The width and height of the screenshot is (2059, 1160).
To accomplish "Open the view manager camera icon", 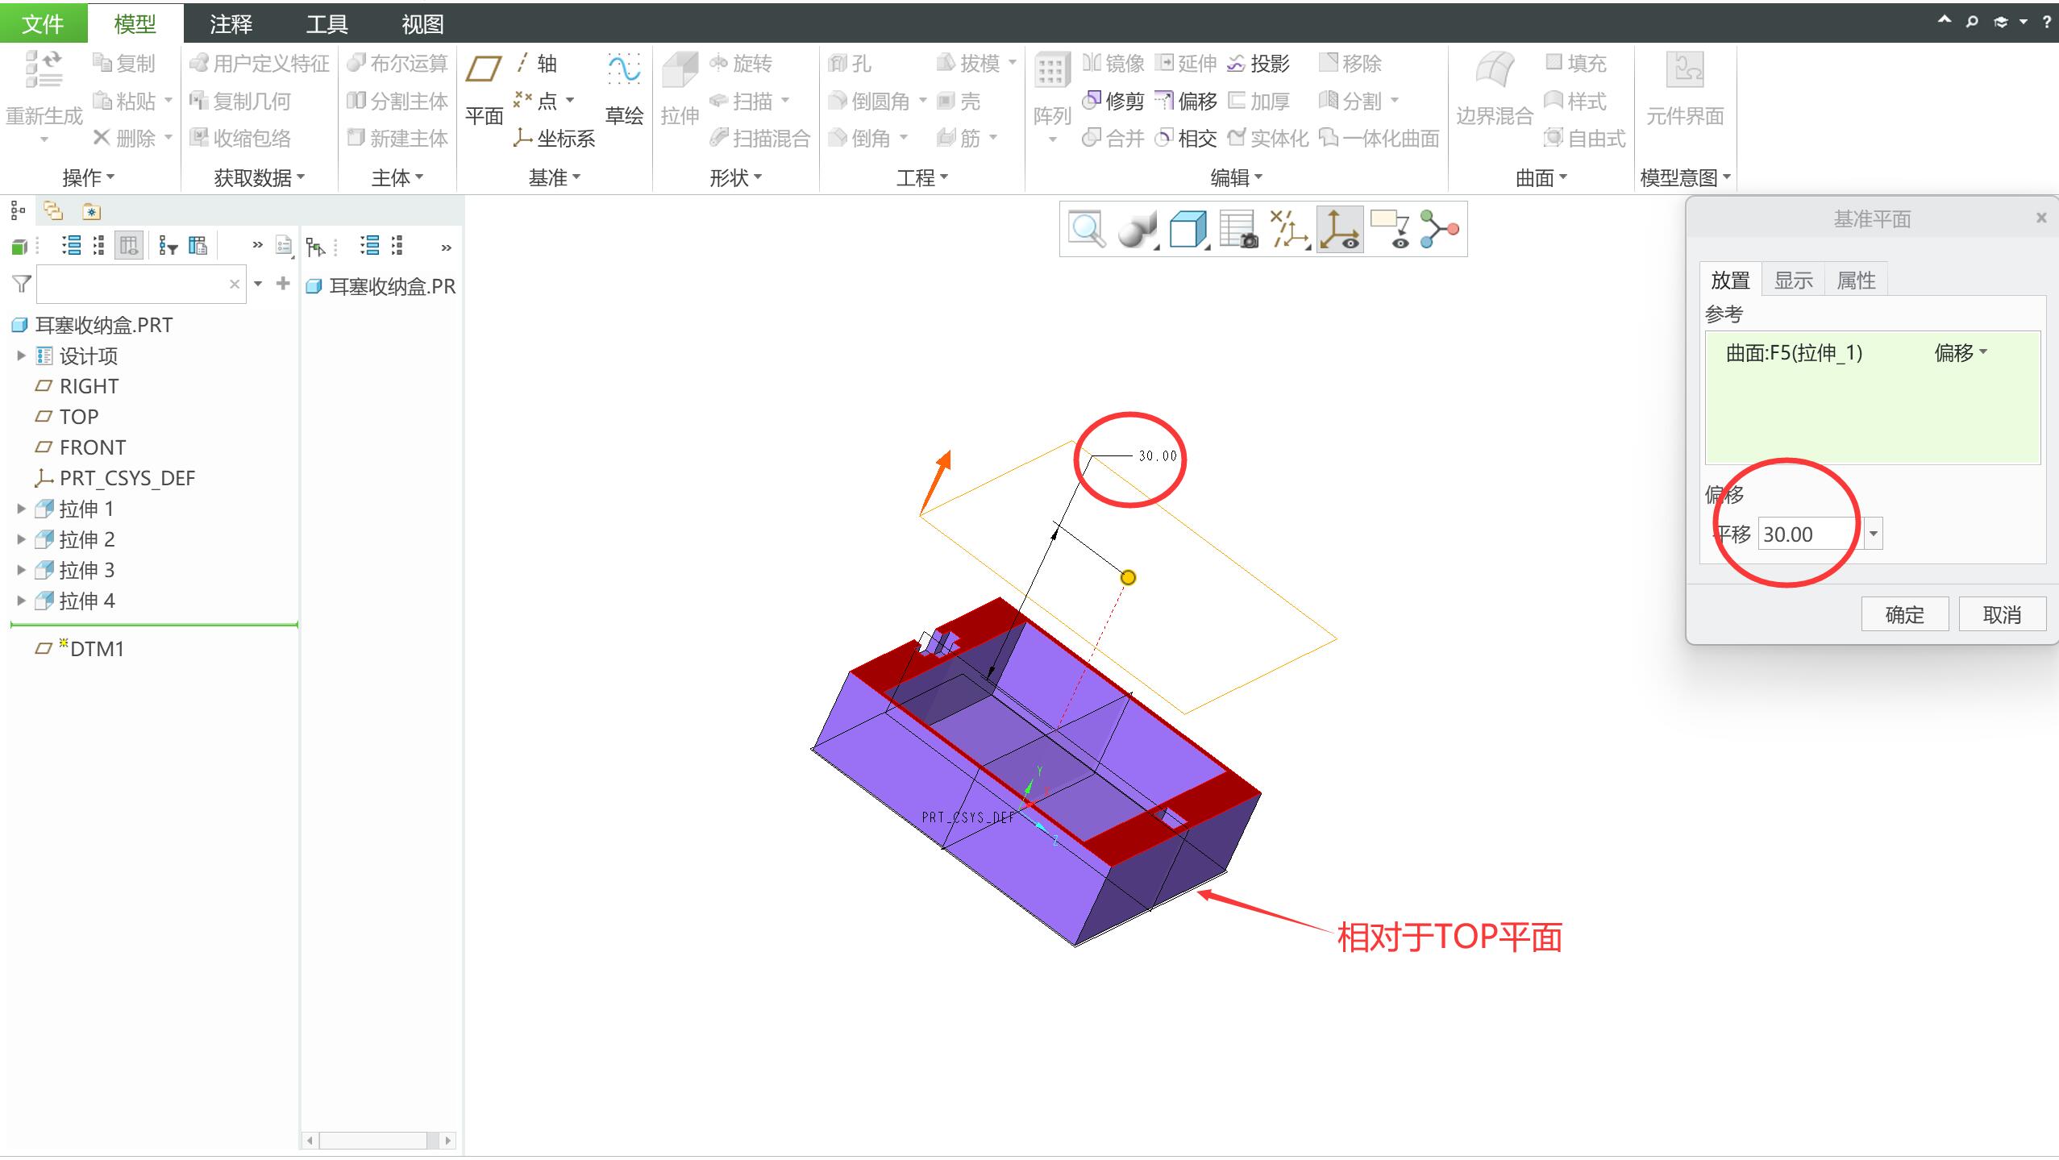I will 1237,230.
